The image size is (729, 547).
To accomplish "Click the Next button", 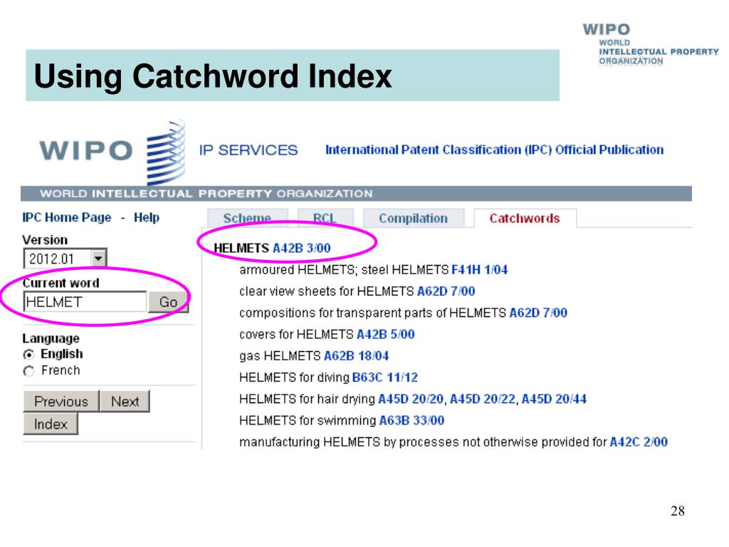I will [x=125, y=402].
